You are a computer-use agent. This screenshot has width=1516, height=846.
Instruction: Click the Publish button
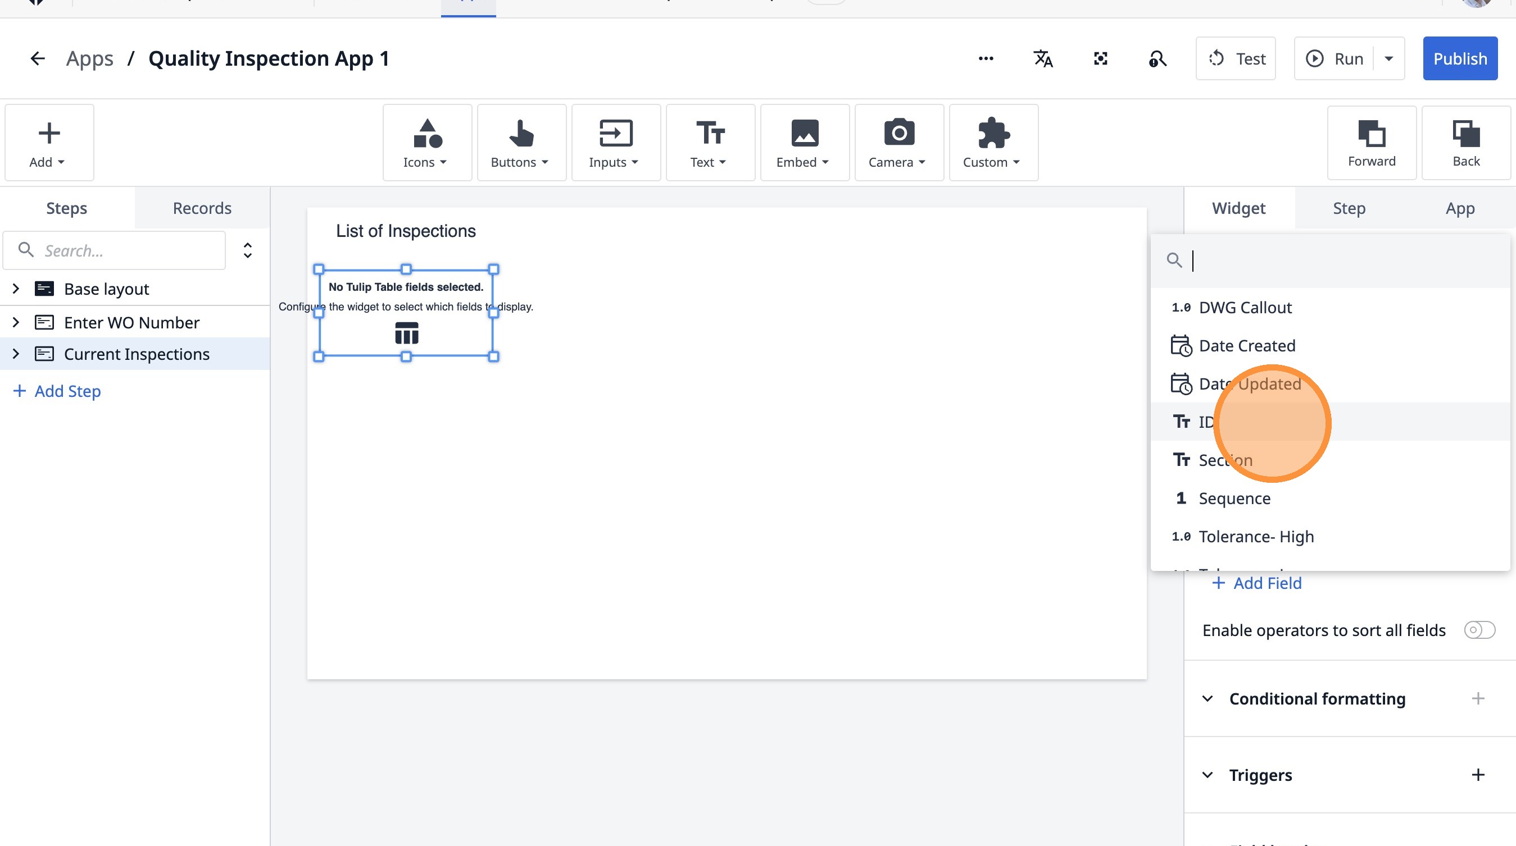1459,58
